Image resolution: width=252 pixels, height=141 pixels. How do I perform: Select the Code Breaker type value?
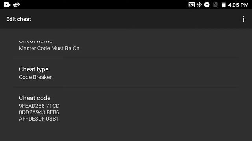click(x=35, y=77)
